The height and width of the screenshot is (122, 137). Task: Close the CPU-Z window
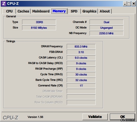pos(134,4)
